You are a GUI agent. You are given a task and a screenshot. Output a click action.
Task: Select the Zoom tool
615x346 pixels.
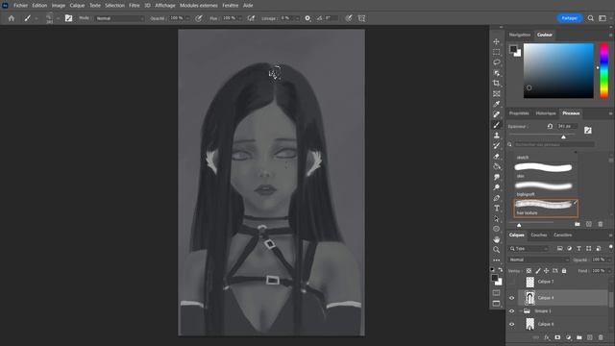click(497, 250)
